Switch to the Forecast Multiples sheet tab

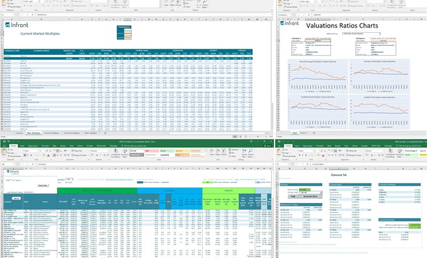click(53, 132)
